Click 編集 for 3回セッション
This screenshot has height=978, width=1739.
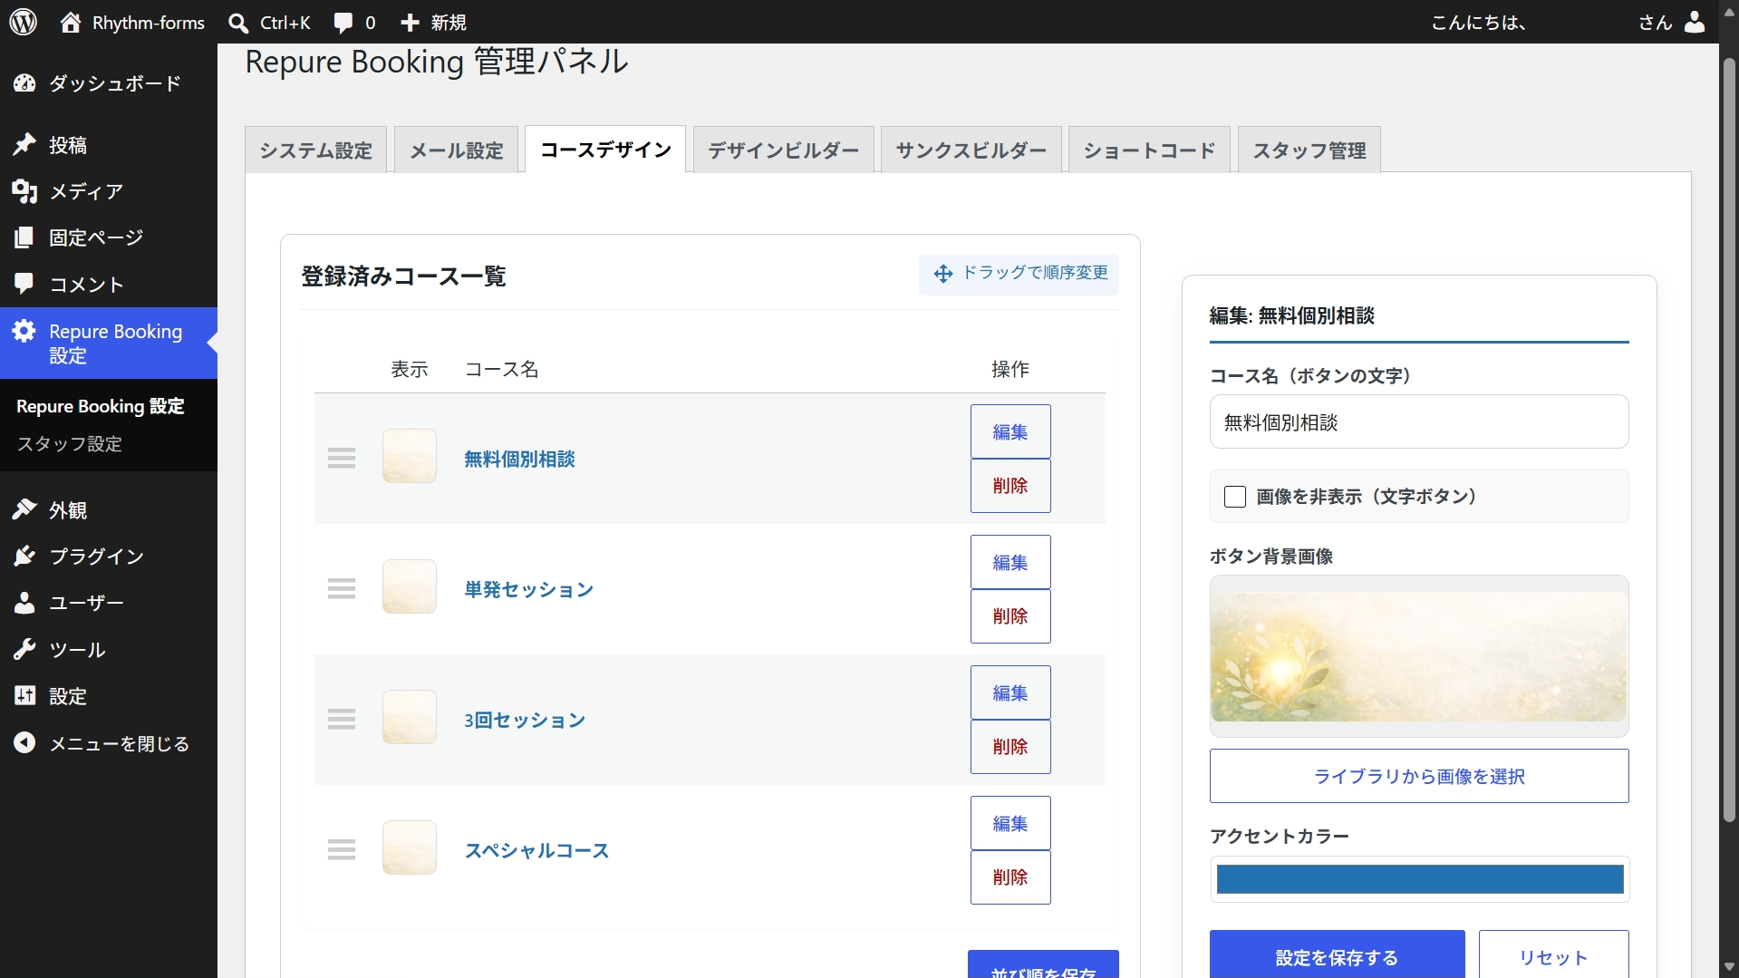tap(1010, 692)
